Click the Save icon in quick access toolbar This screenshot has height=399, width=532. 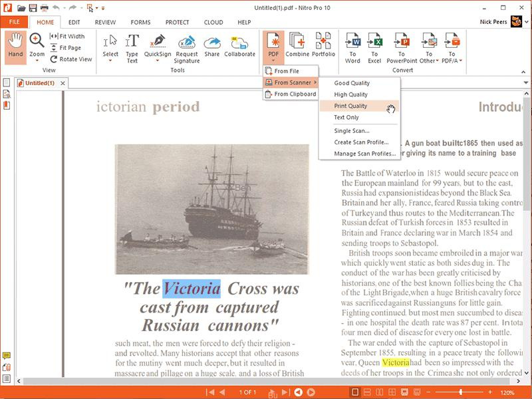click(33, 8)
